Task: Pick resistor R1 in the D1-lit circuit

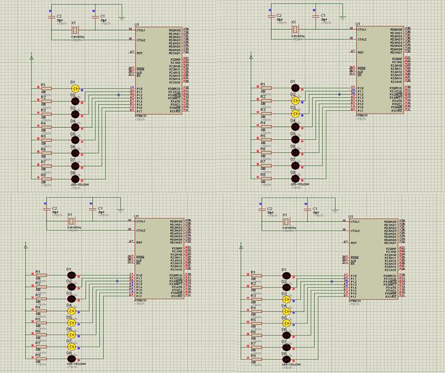Action: click(x=46, y=89)
